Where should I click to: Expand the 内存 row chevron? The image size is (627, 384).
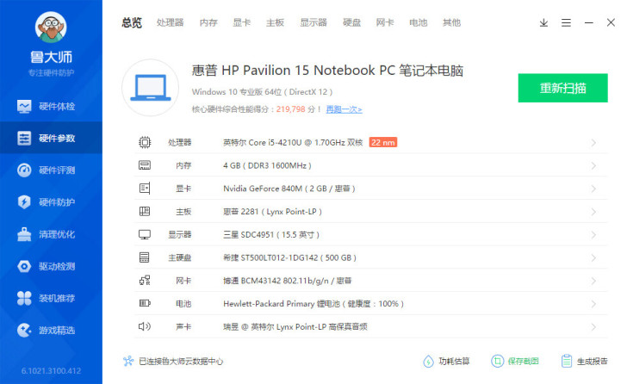(593, 166)
